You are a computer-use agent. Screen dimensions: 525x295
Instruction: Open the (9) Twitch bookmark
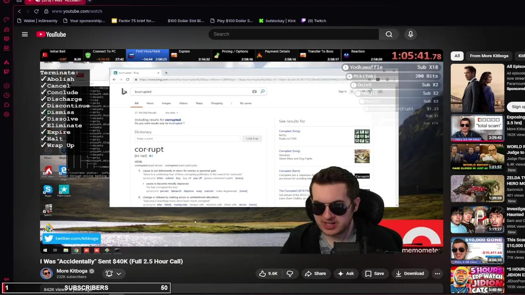(x=313, y=20)
